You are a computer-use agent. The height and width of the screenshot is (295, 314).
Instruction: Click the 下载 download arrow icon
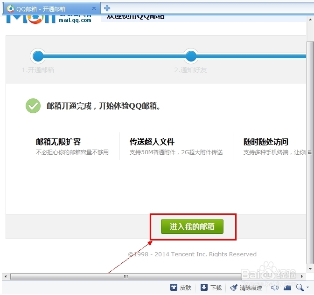point(204,288)
